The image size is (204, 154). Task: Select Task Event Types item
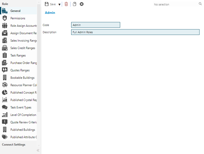coord(21,108)
